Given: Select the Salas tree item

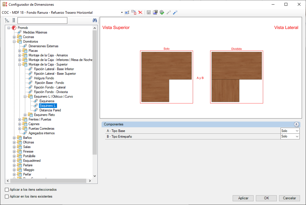Looking at the screenshot, I should point(27,147).
